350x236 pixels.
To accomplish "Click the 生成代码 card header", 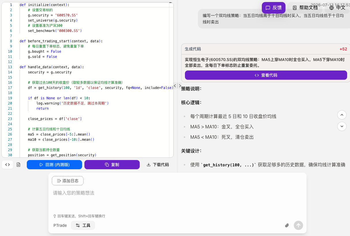I will click(x=266, y=49).
